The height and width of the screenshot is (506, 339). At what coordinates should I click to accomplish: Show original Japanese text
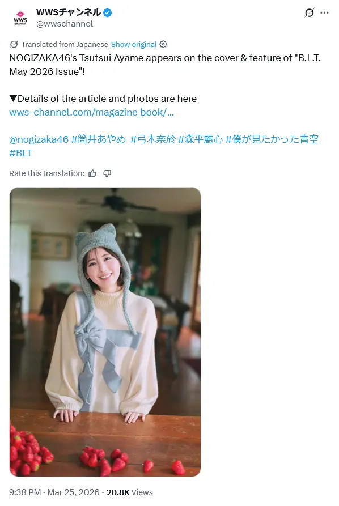134,45
